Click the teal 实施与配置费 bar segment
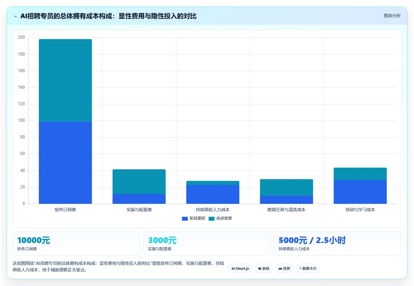414x286 pixels. (139, 182)
